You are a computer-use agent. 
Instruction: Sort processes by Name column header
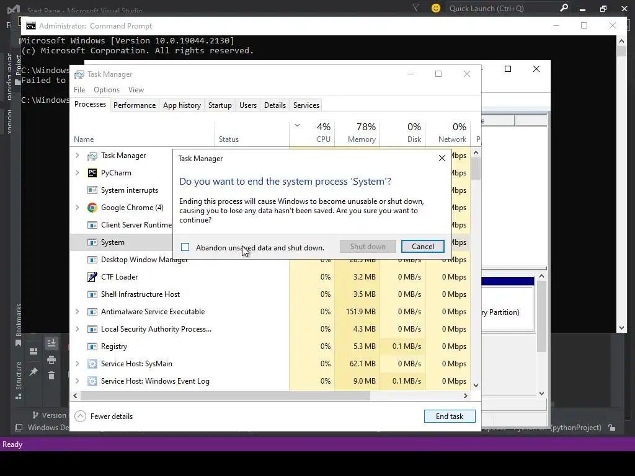[143, 133]
